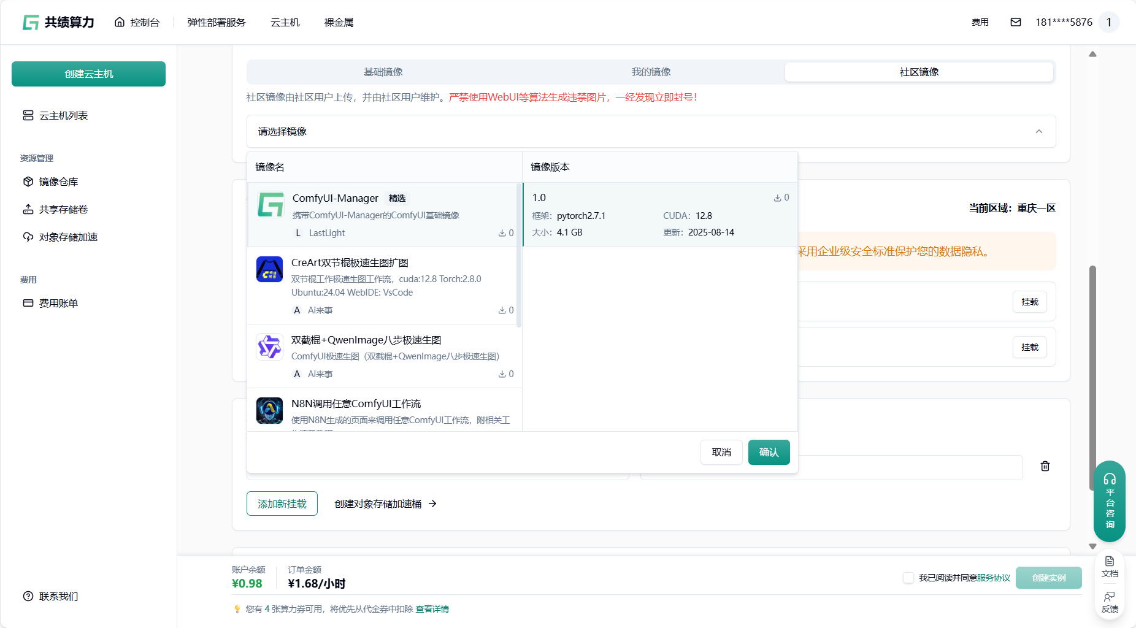Click the page scrollbar up arrow
The width and height of the screenshot is (1136, 628).
[x=1092, y=54]
